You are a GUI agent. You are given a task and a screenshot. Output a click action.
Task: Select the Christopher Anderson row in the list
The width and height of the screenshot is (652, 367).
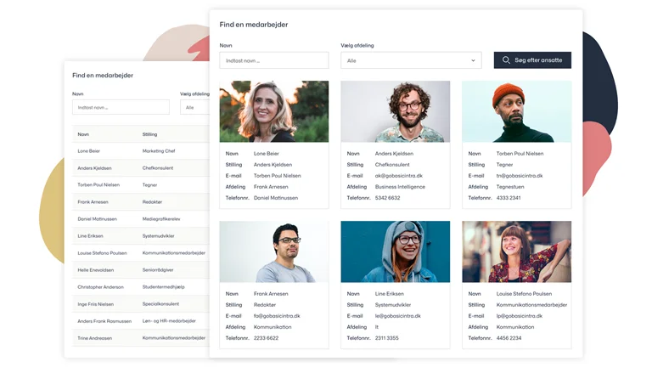point(141,287)
